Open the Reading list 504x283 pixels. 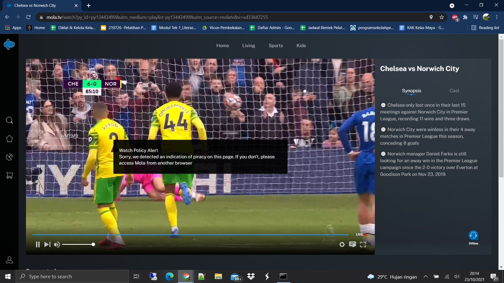[485, 28]
